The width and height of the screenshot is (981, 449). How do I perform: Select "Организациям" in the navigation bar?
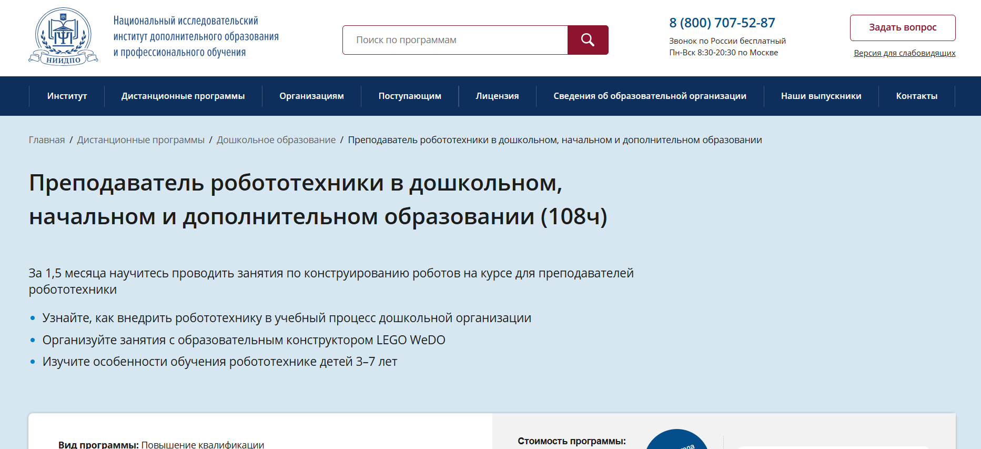click(x=311, y=96)
